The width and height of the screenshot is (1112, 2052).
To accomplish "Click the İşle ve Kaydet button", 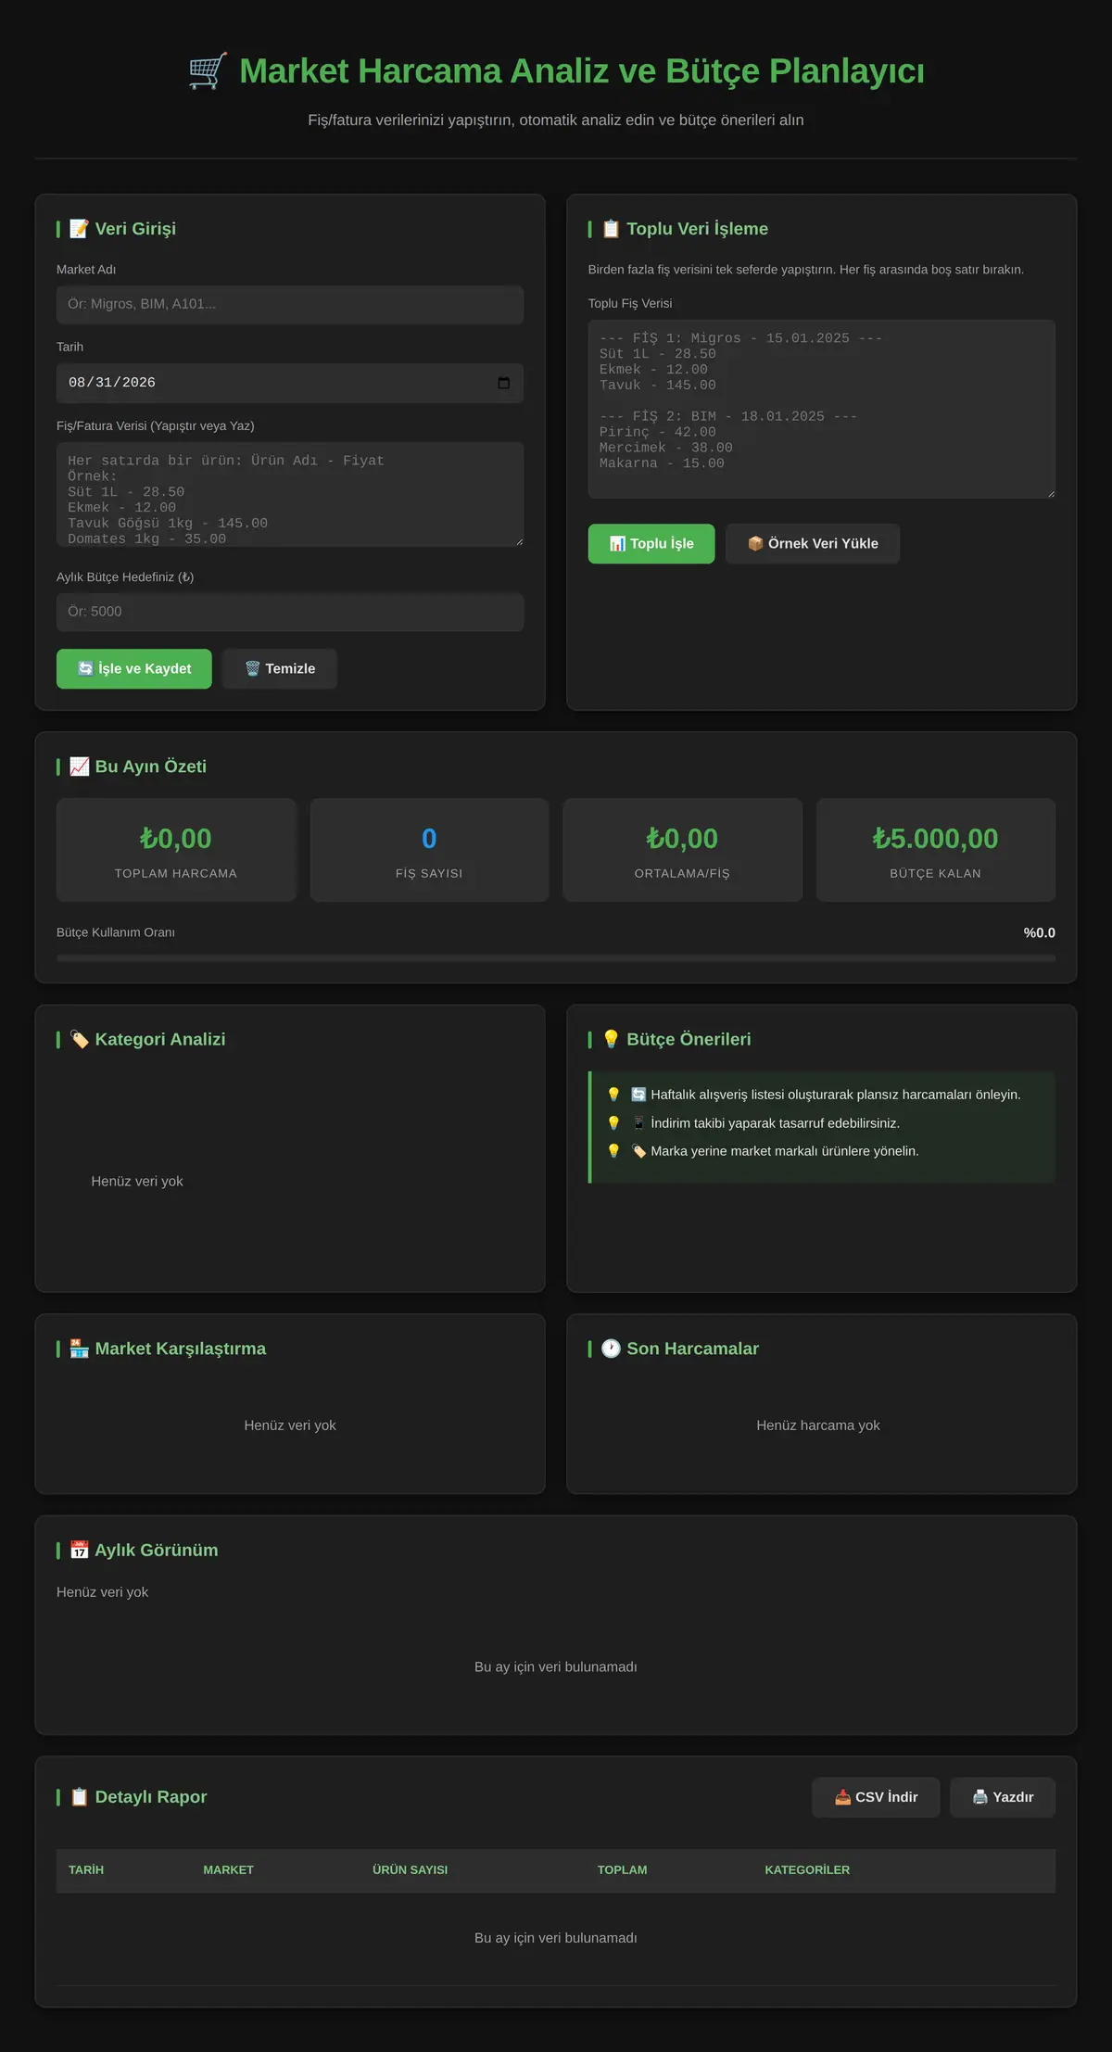I will pos(134,669).
